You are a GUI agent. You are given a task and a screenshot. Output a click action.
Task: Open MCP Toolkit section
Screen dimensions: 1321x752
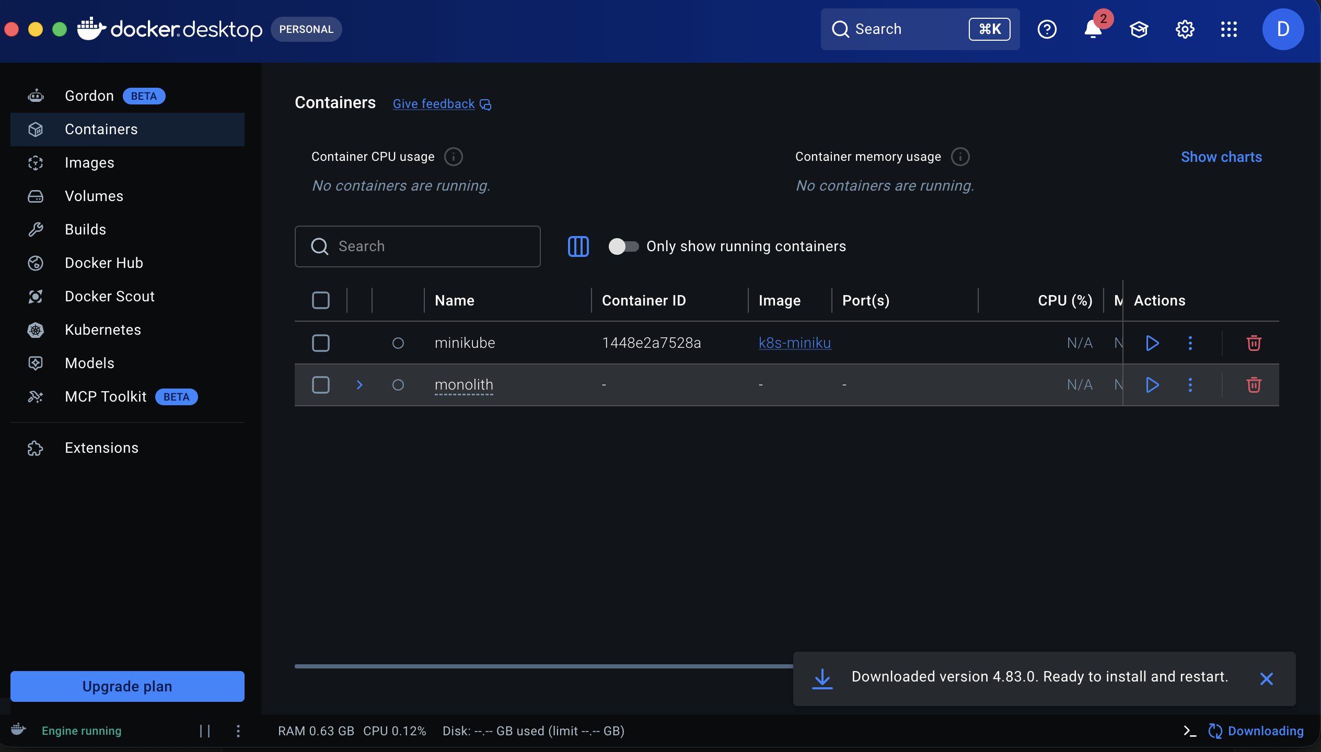tap(128, 397)
